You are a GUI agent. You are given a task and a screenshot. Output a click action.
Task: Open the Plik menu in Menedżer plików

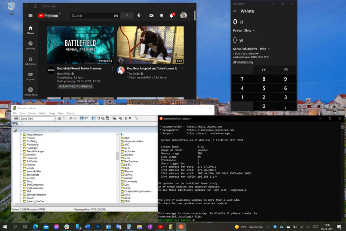[15, 113]
